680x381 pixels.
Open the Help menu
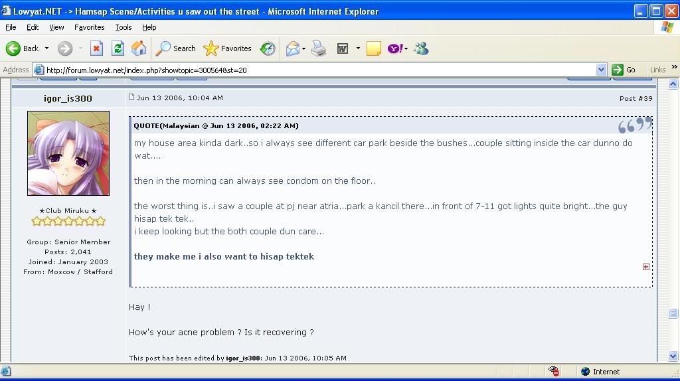149,27
